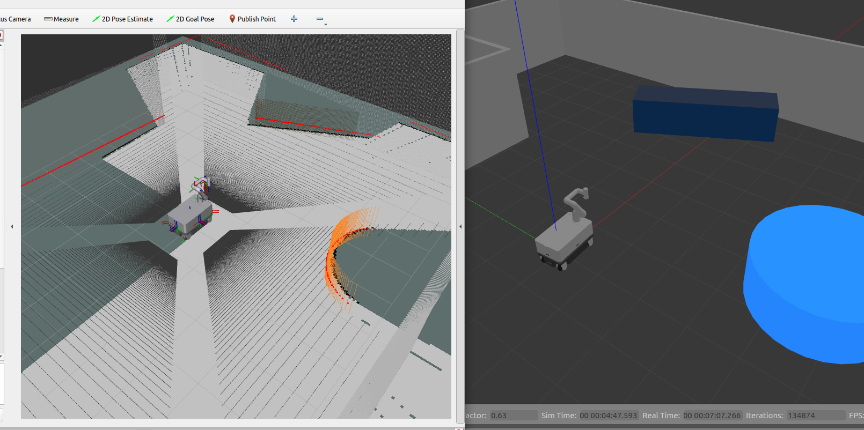Activate the 2D Pose Estimate tool
864x430 pixels.
[122, 19]
